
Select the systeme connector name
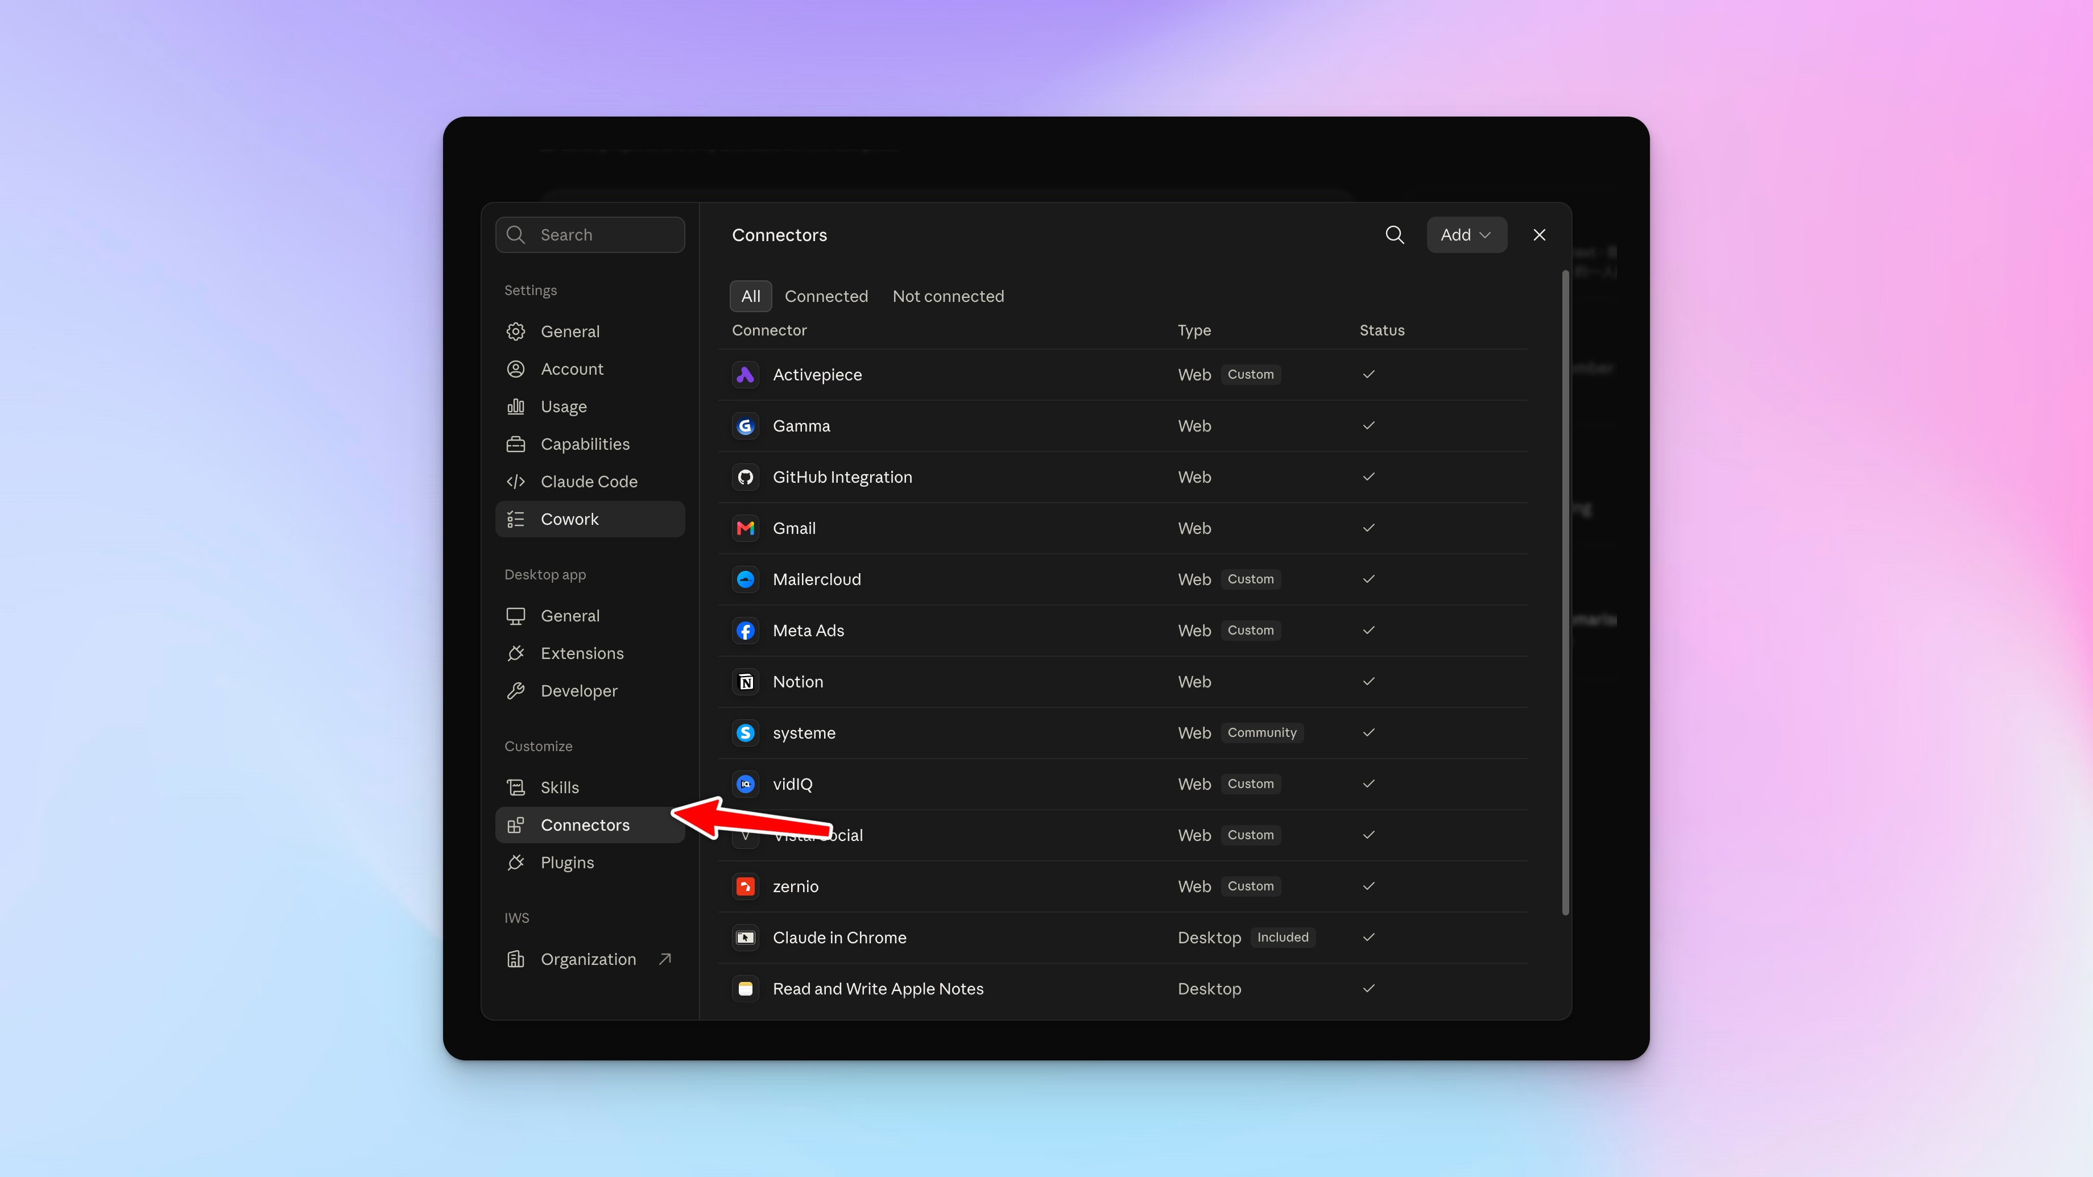click(x=804, y=733)
